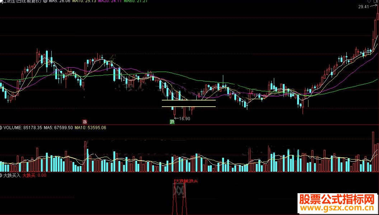This screenshot has height=215, width=379.
Task: Click the red 涨 marker below the chart
Action: pyautogui.click(x=85, y=122)
